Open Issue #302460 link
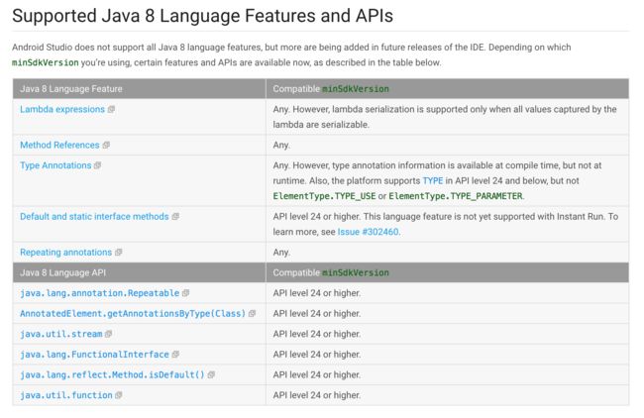Image resolution: width=644 pixels, height=418 pixels. 368,232
